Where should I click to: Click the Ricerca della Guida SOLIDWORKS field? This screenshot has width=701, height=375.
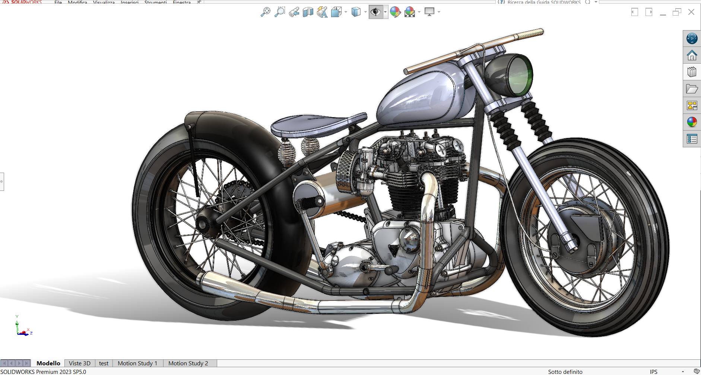pyautogui.click(x=544, y=2)
